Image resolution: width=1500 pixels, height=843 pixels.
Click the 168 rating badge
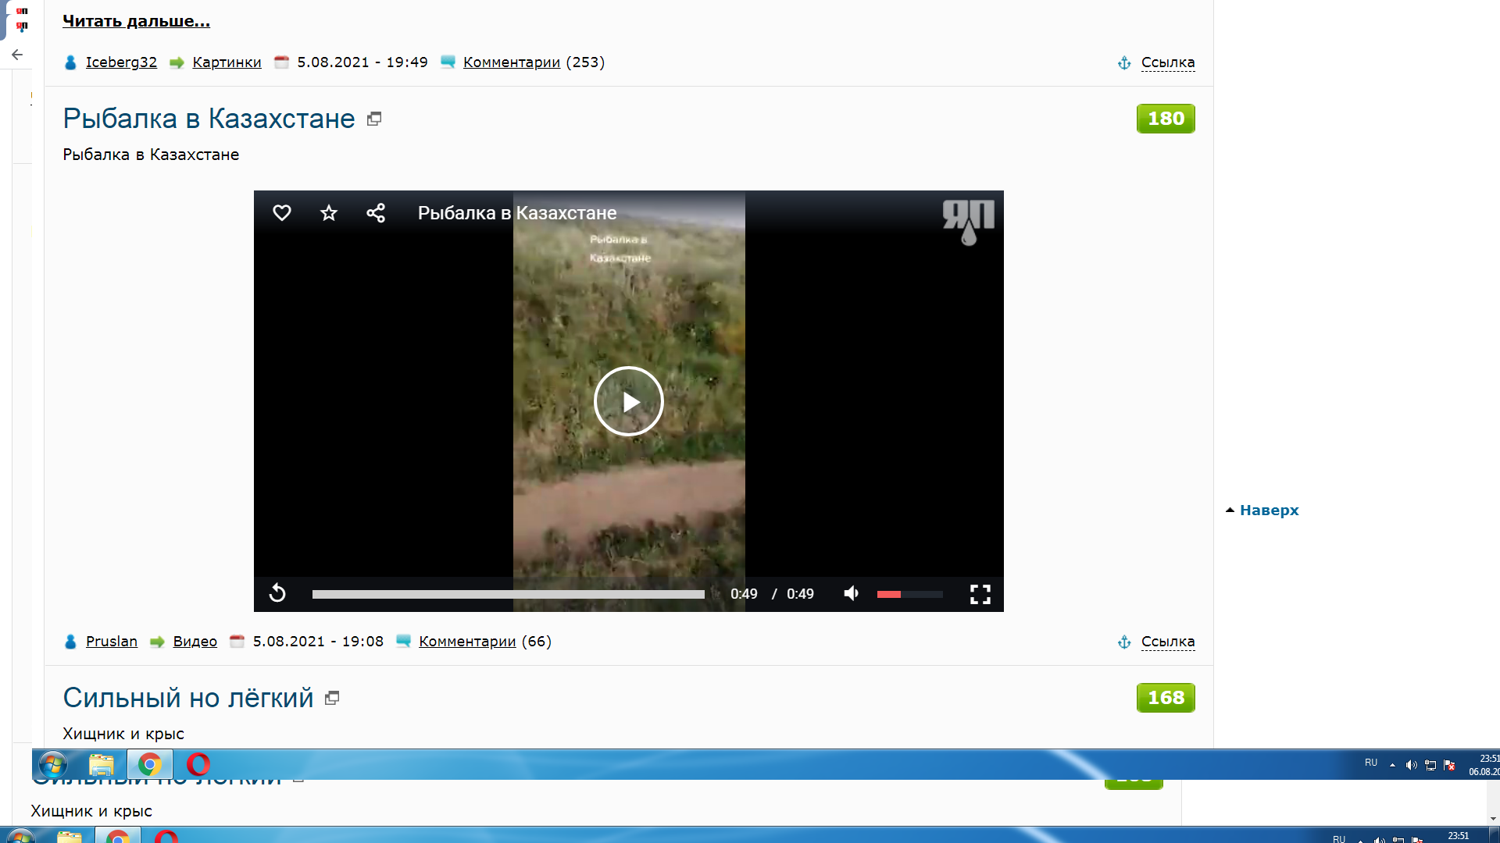point(1166,698)
